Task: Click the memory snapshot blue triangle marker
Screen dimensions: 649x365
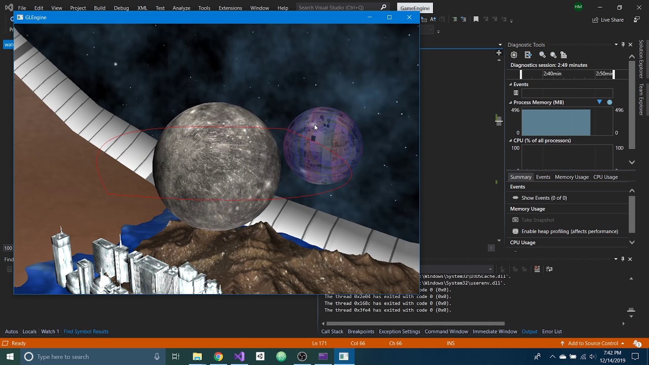Action: (x=599, y=102)
